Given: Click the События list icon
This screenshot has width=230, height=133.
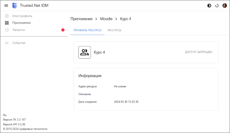Looking at the screenshot, I should coord(7,43).
